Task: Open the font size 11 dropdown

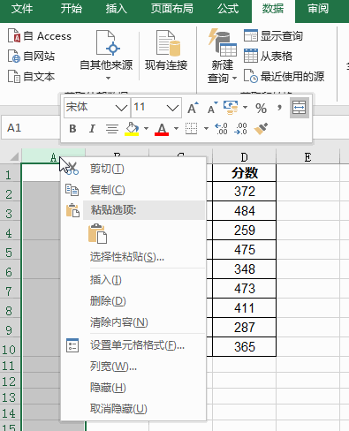Action: click(172, 108)
